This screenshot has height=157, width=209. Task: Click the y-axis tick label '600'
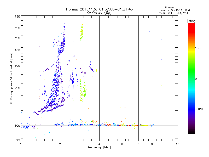pyautogui.click(x=17, y=28)
